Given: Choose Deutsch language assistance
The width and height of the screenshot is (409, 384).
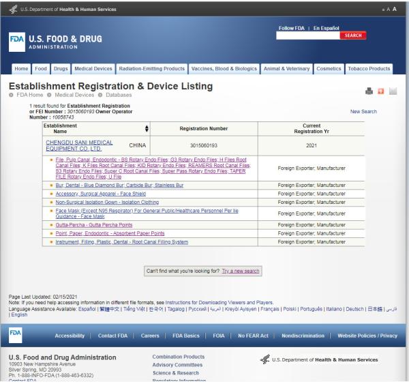Looking at the screenshot, I should pyautogui.click(x=354, y=309).
